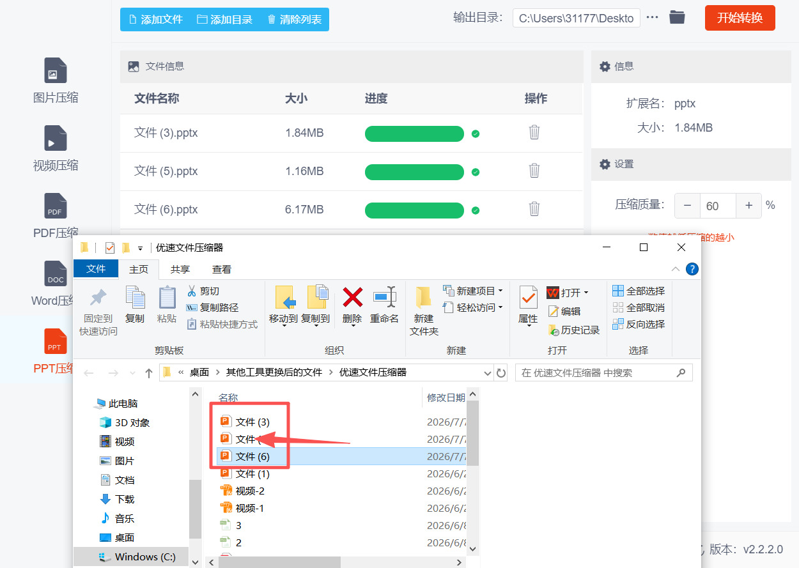This screenshot has width=799, height=568.
Task: Click the three-dots browse output path button
Action: click(x=652, y=17)
